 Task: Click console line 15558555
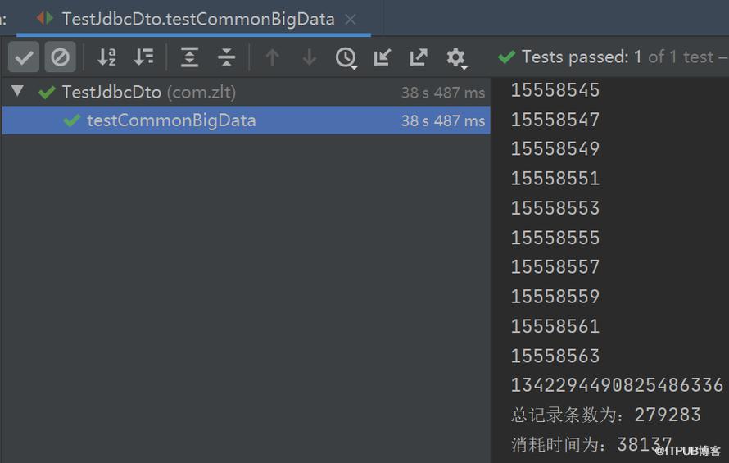pyautogui.click(x=555, y=238)
